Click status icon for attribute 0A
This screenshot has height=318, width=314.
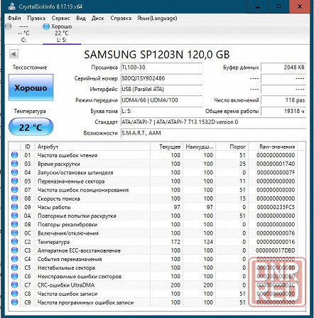[x=15, y=216]
